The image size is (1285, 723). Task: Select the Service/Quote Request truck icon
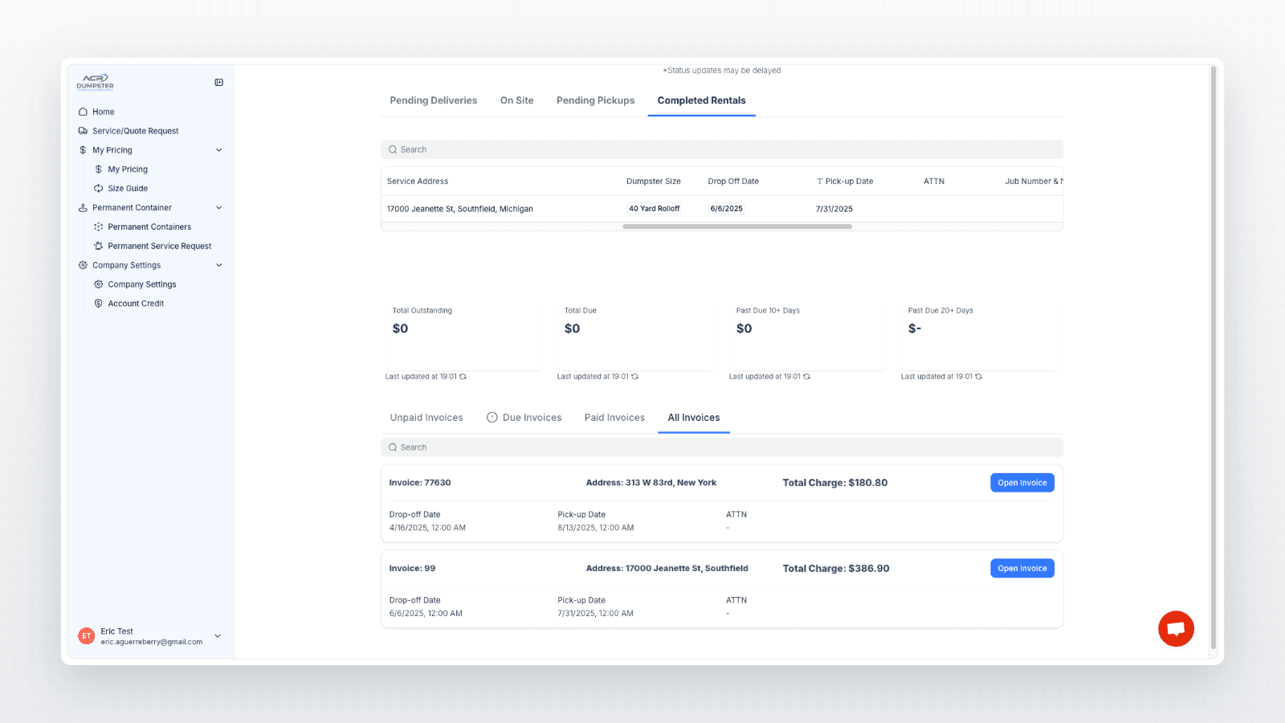point(84,130)
